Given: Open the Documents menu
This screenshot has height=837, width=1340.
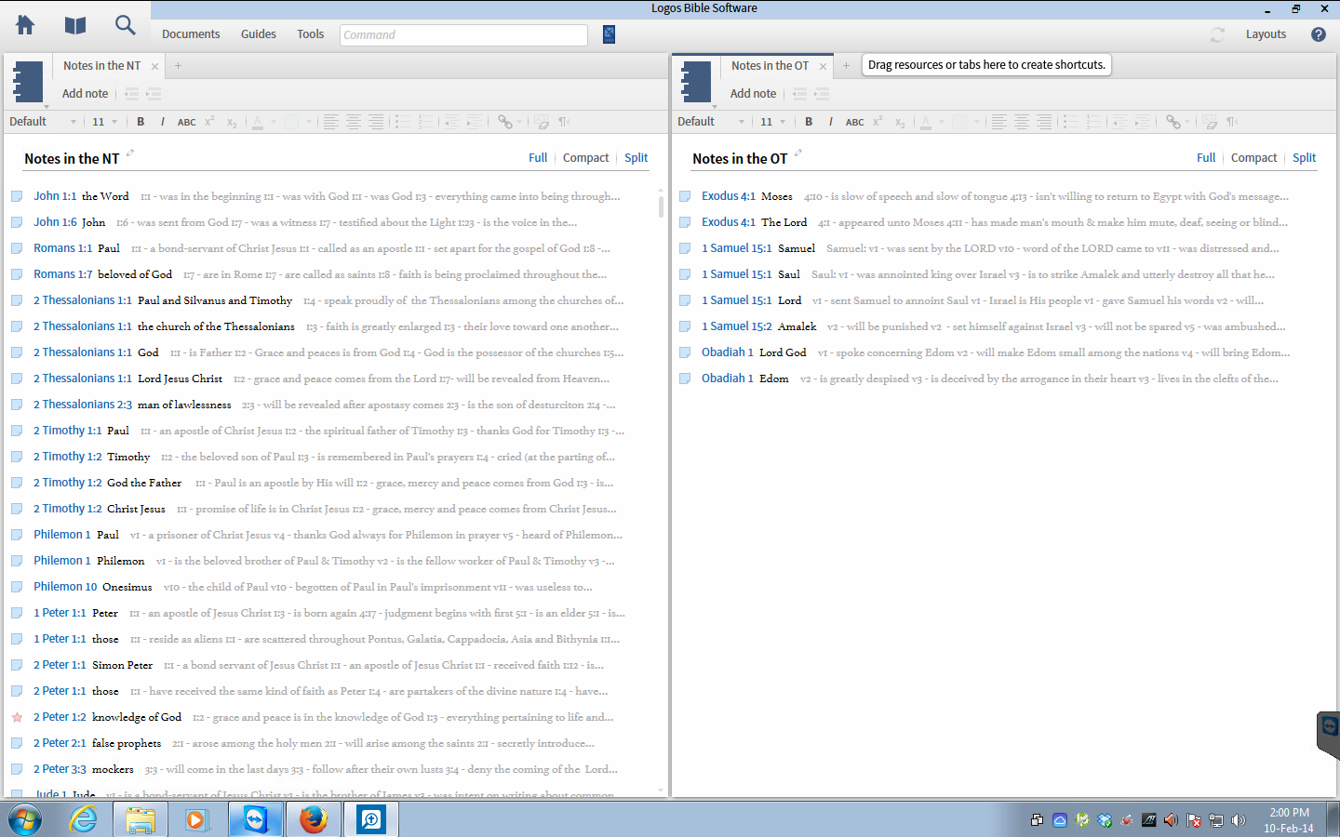Looking at the screenshot, I should 191,34.
